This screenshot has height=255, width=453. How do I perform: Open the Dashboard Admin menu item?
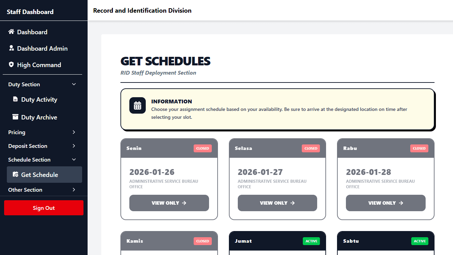[42, 49]
